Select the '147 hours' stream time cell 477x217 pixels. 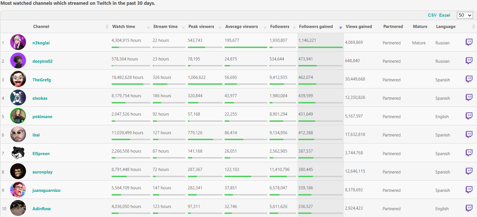162,188
